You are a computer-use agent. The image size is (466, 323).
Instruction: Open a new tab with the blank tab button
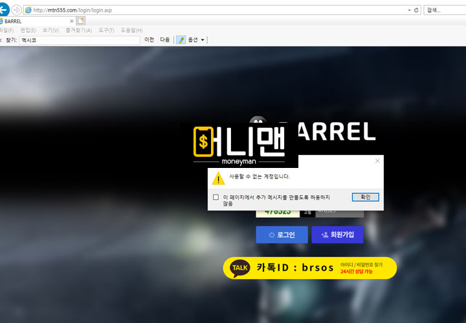81,21
